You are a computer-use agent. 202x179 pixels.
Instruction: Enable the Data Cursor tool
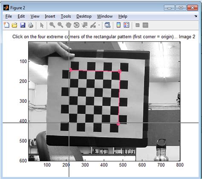point(85,25)
